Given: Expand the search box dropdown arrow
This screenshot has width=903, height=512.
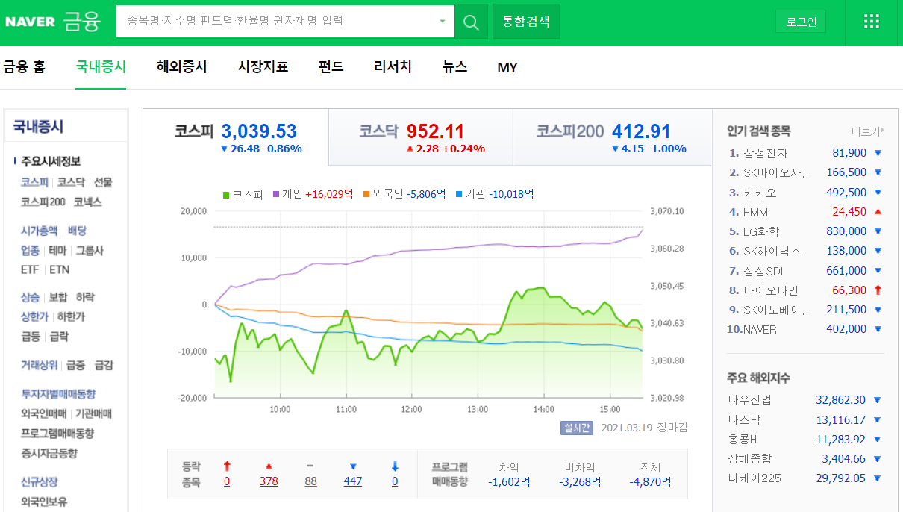Looking at the screenshot, I should [x=443, y=22].
